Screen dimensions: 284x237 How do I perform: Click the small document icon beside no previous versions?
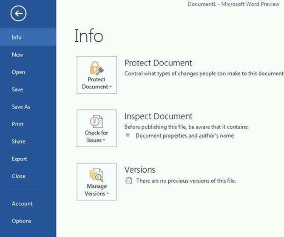click(128, 180)
